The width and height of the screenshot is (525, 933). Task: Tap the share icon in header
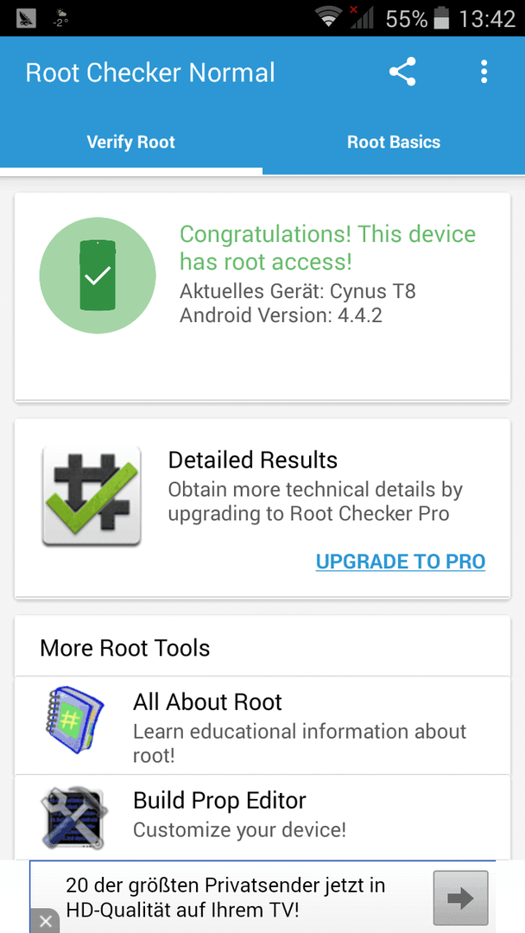402,72
